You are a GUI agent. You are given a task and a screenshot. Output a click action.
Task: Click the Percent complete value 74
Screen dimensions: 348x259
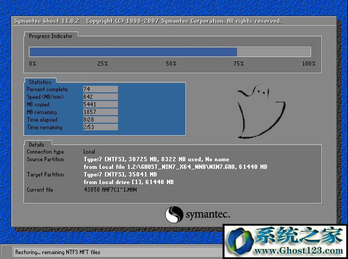100,89
